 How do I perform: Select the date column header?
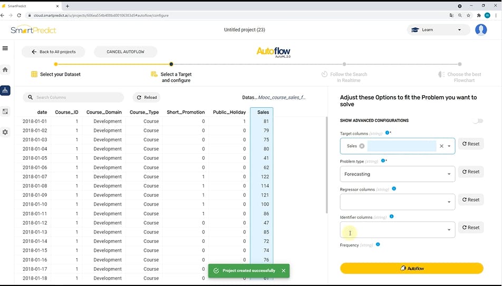[42, 112]
